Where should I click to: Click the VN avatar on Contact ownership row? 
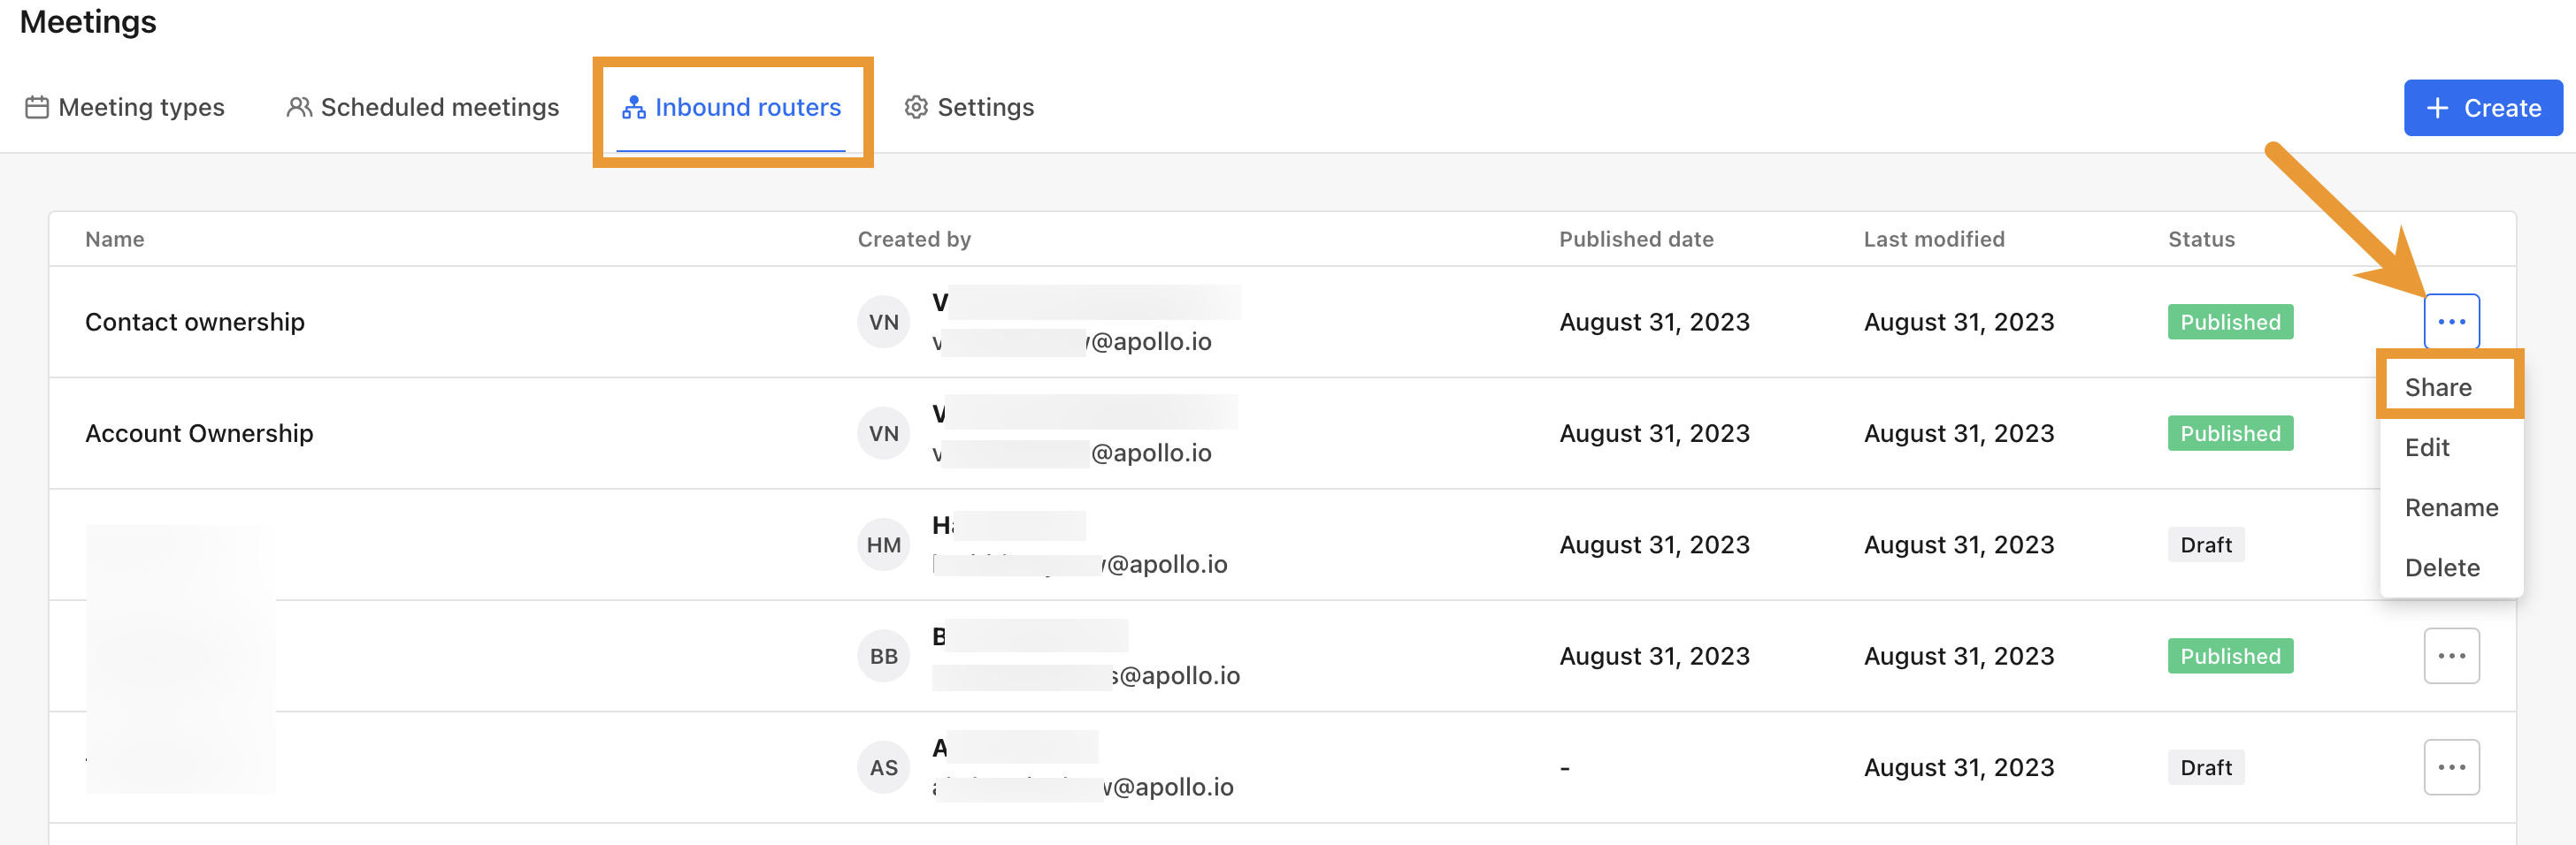click(x=883, y=322)
